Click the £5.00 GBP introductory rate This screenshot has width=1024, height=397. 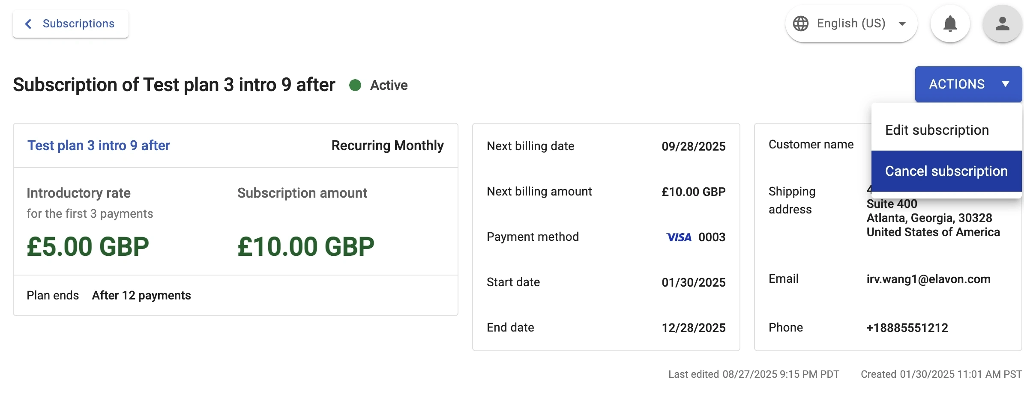pyautogui.click(x=88, y=247)
